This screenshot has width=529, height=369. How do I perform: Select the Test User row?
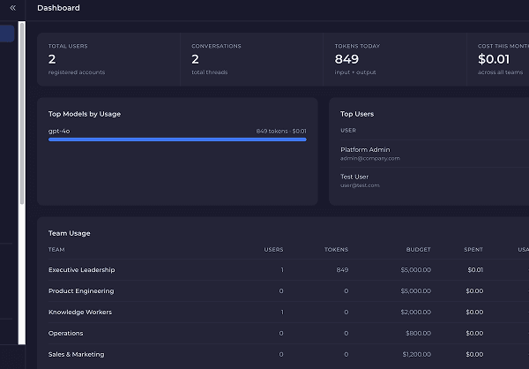click(x=435, y=180)
